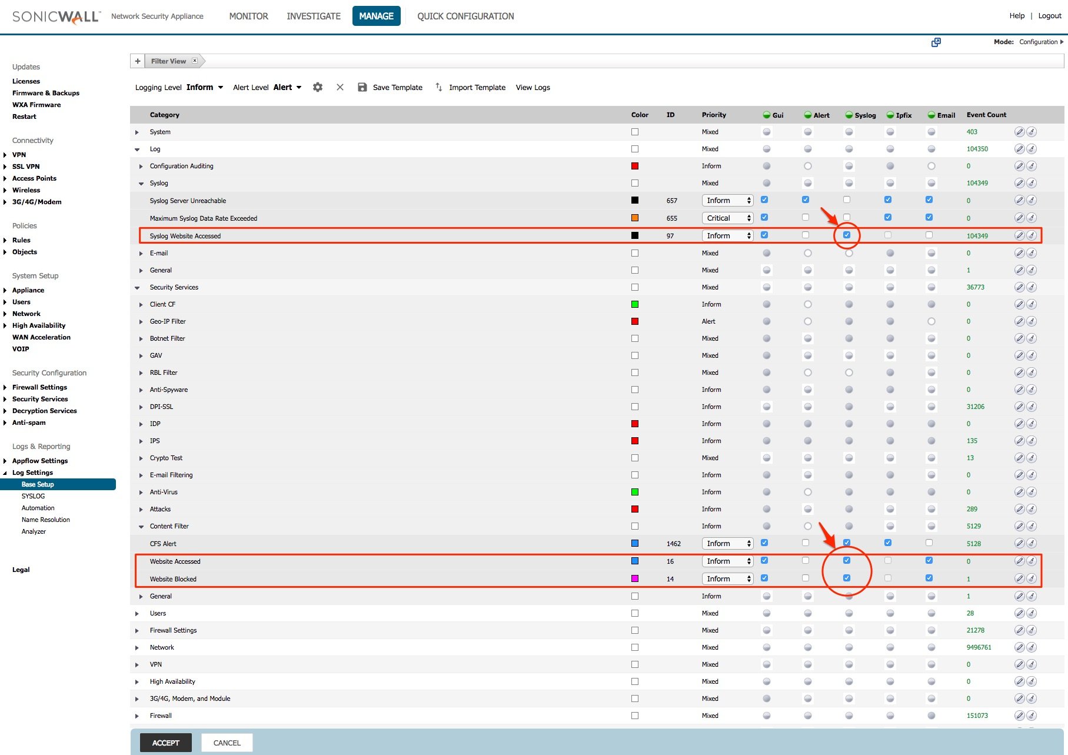
Task: Click the magenta color swatch for Website Blocked
Action: 635,578
